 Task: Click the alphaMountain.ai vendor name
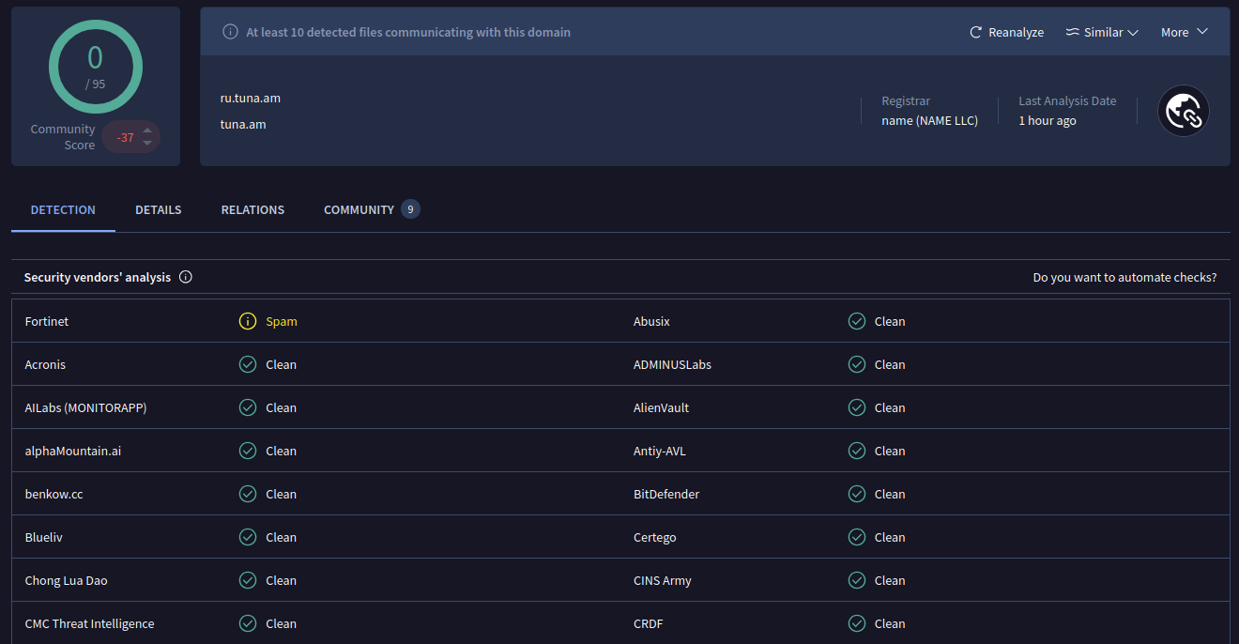pyautogui.click(x=73, y=451)
